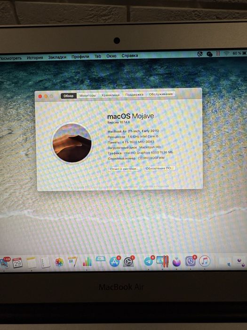The width and height of the screenshot is (247, 330).
Task: Click the "4 ГБ 1600 MHz DDR3" value
Action: point(138,142)
